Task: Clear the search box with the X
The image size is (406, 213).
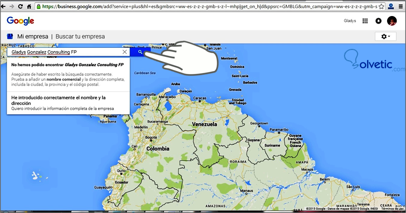Action: tap(124, 52)
